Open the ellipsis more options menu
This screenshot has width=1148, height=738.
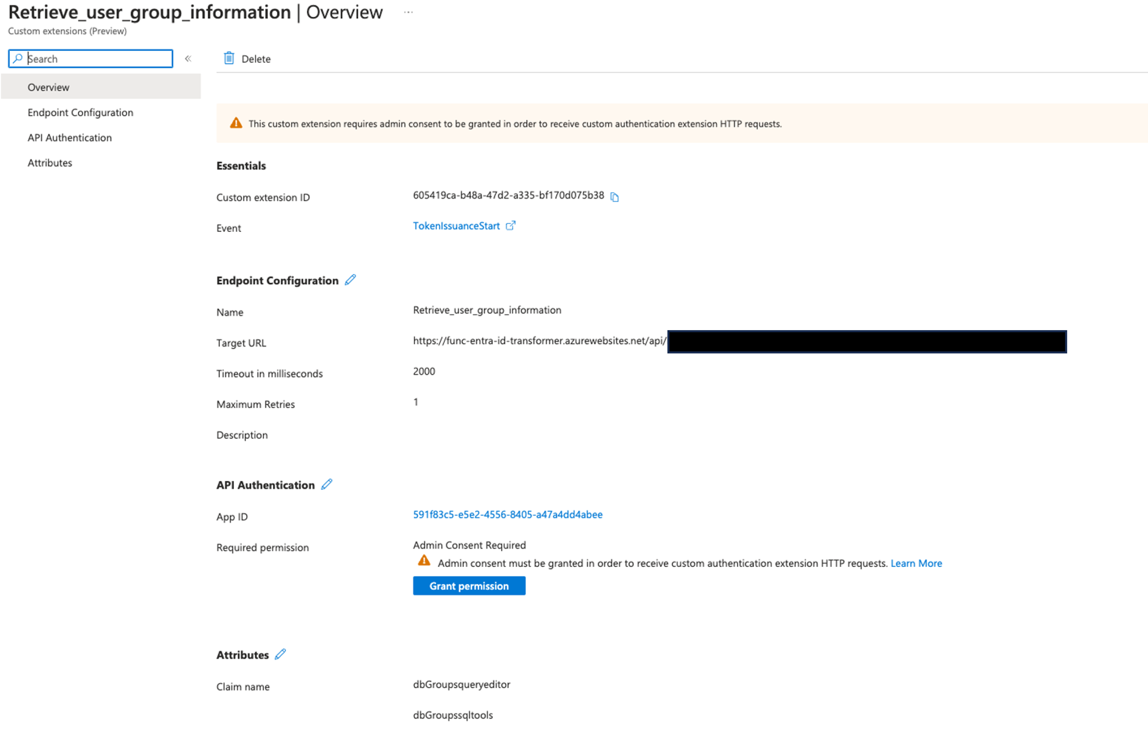coord(408,12)
